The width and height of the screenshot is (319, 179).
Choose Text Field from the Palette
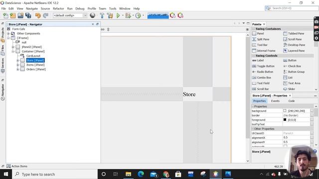pos(263,83)
